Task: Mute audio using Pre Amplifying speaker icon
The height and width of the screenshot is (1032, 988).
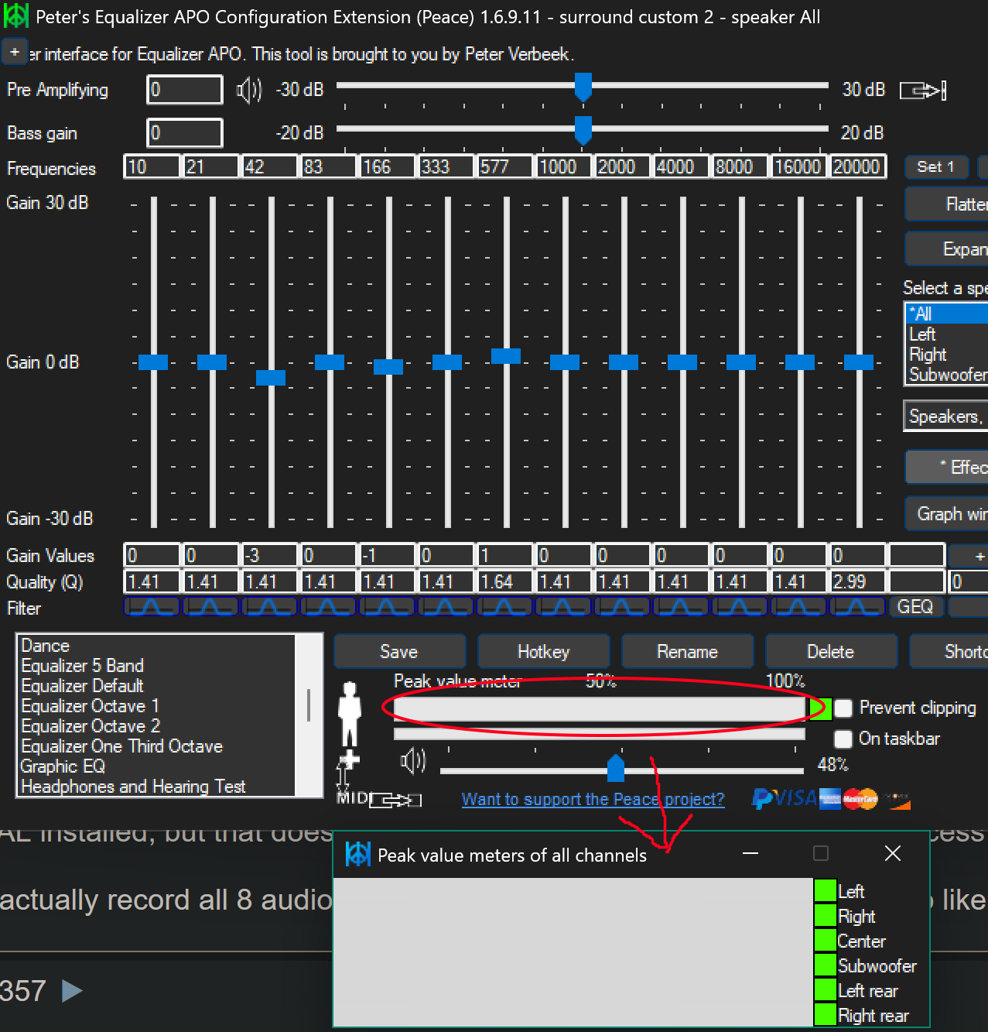Action: tap(249, 90)
